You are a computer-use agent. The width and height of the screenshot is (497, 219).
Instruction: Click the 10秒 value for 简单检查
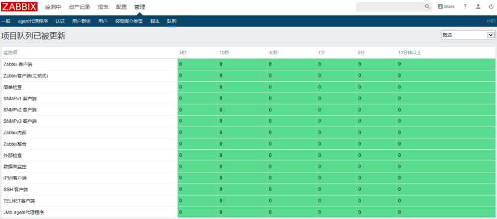(x=221, y=87)
